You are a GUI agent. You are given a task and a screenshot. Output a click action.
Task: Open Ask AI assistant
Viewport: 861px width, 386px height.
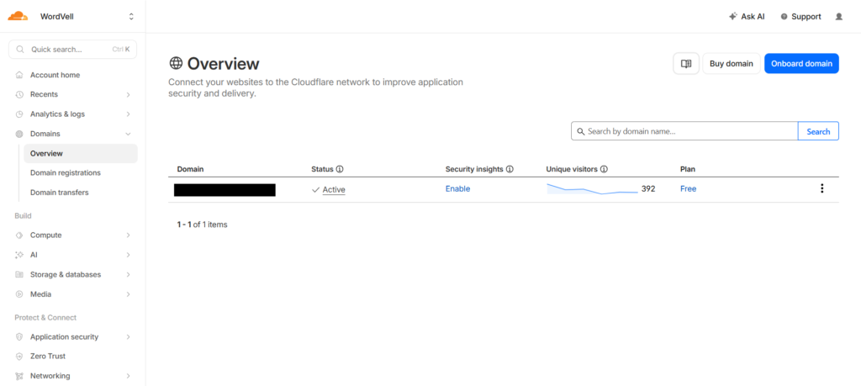tap(747, 17)
